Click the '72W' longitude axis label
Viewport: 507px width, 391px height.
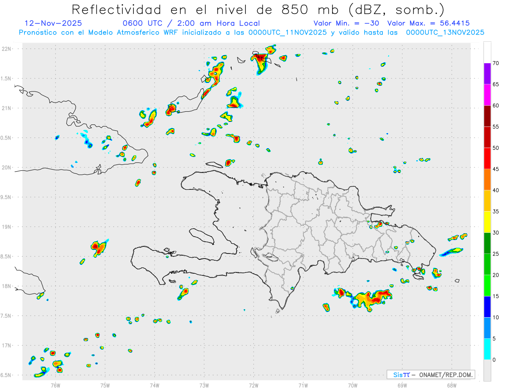pyautogui.click(x=253, y=385)
